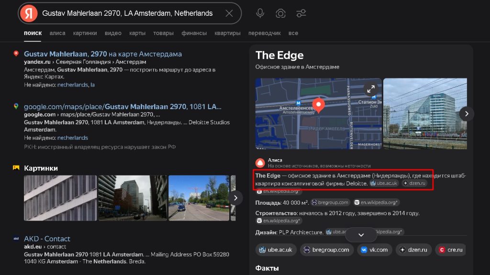Image resolution: width=490 pixels, height=275 pixels.
Task: Select the переводчик tab
Action: [x=264, y=33]
